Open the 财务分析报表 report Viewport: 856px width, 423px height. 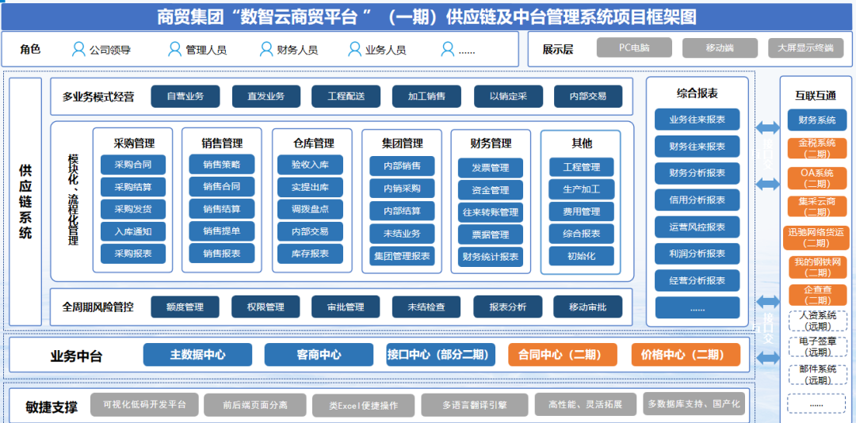[697, 173]
